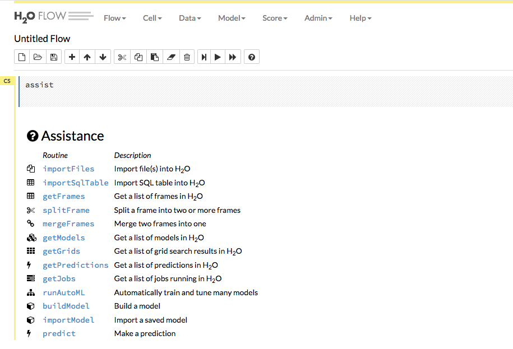Screen dimensions: 513x349
Task: Click the sitemap icon beside runAutoML
Action: (x=31, y=292)
